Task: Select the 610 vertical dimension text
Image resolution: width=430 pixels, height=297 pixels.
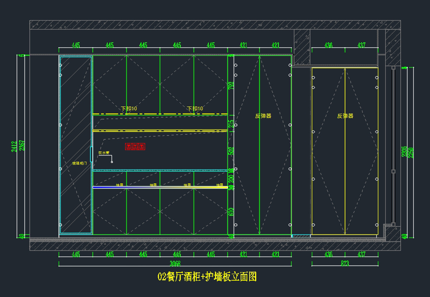Action: pyautogui.click(x=231, y=212)
